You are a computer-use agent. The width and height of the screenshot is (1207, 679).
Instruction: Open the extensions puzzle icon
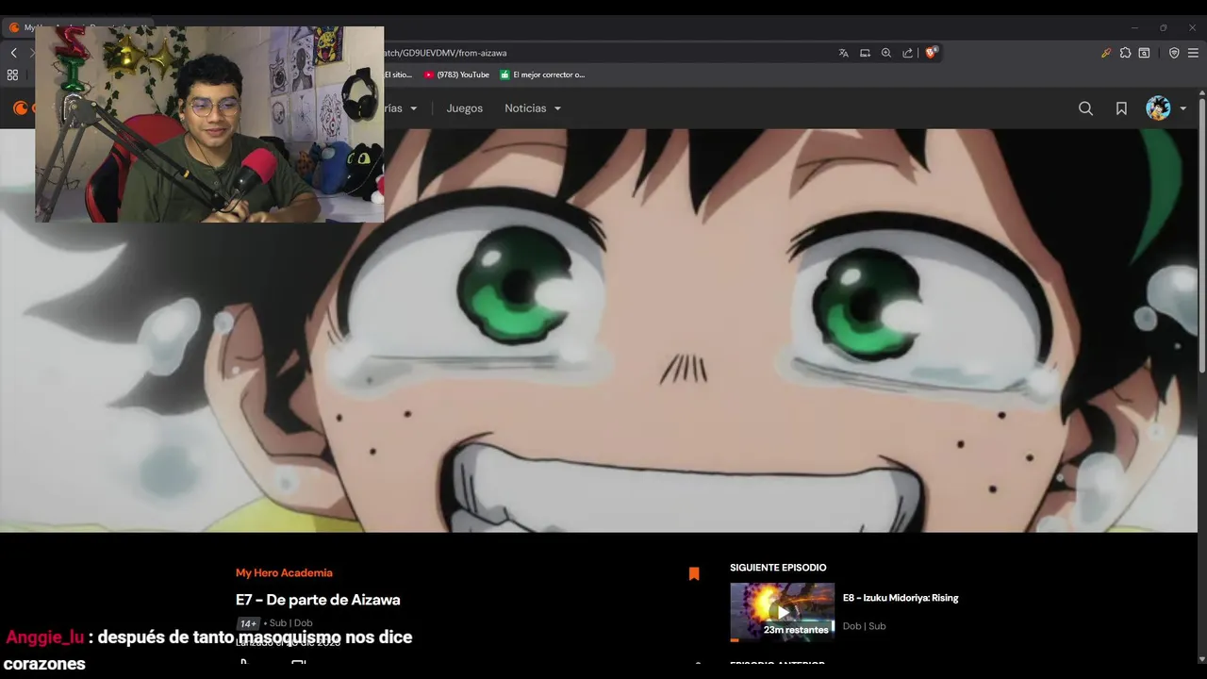pyautogui.click(x=1125, y=53)
